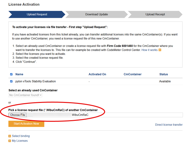This screenshot has width=191, height=144.
Task: Click Start Activation Now button
Action: click(x=26, y=124)
